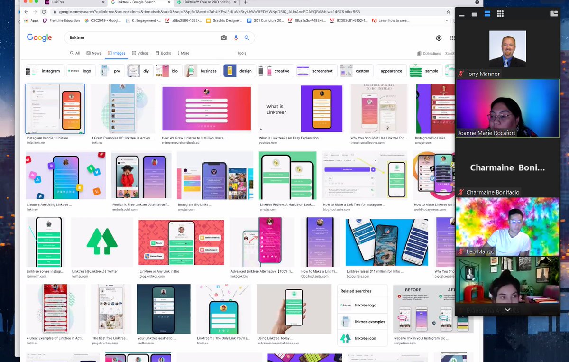Click the browser back arrow

point(25,12)
